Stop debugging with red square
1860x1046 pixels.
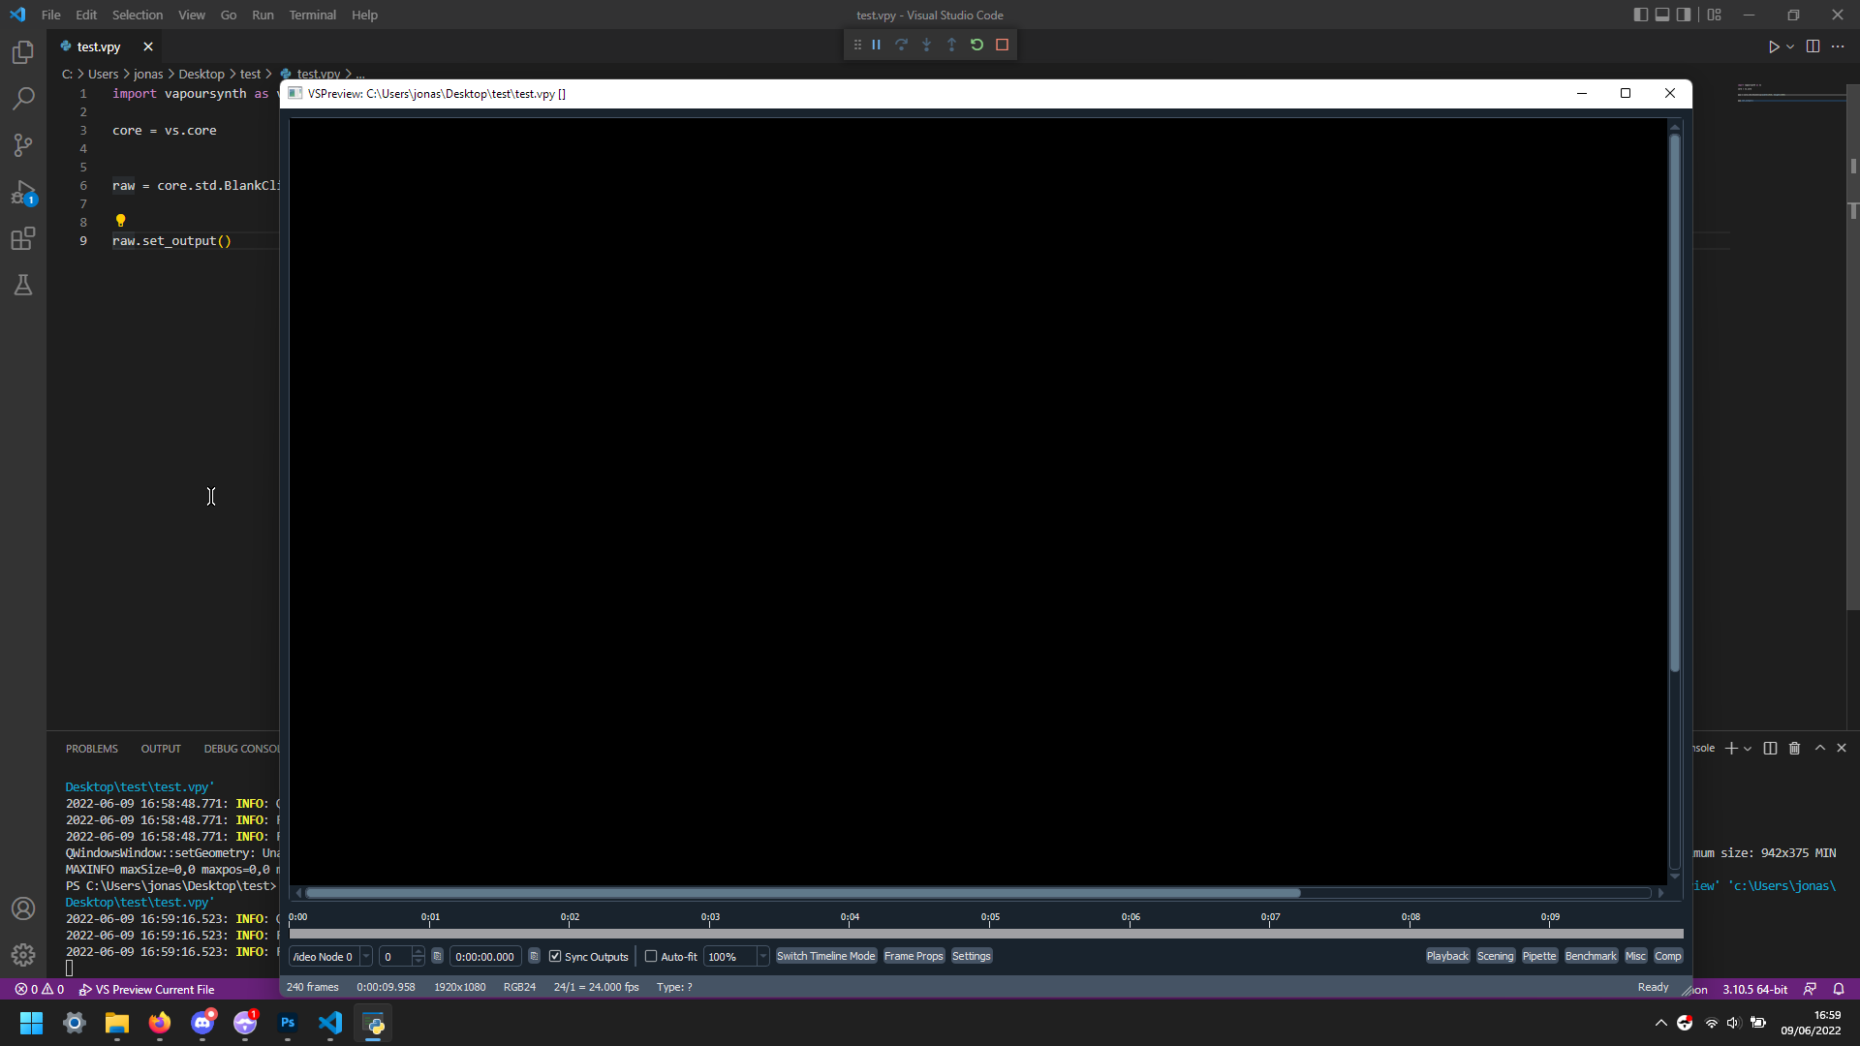point(1002,45)
